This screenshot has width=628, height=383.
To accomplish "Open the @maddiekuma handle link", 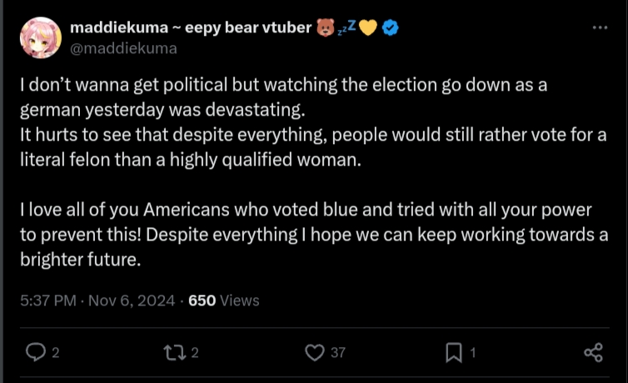I will click(123, 48).
